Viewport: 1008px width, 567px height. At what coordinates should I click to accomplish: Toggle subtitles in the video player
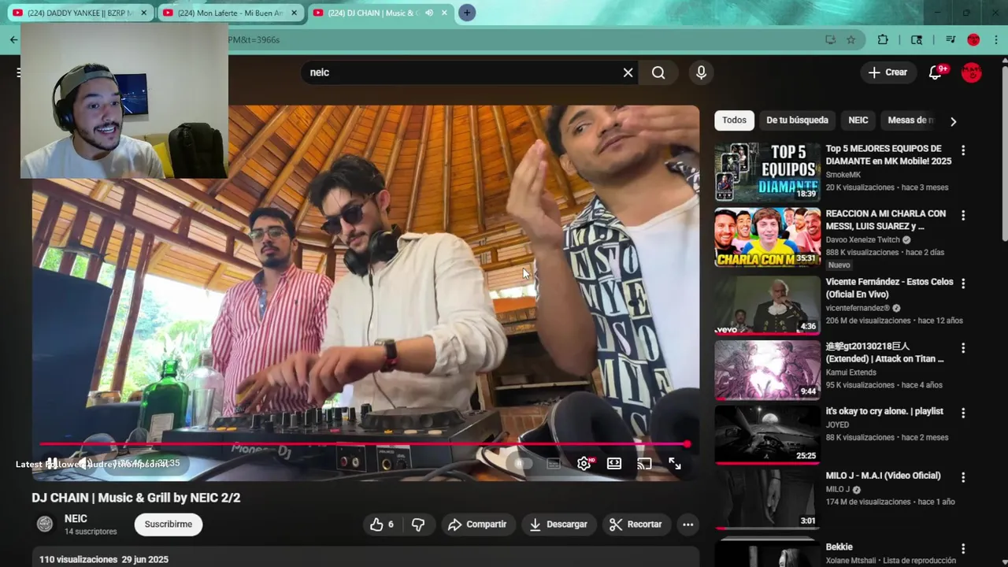[554, 464]
